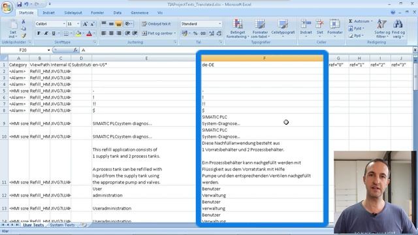
Task: Expand the Skrifttype dialog launcher
Action: coord(95,42)
